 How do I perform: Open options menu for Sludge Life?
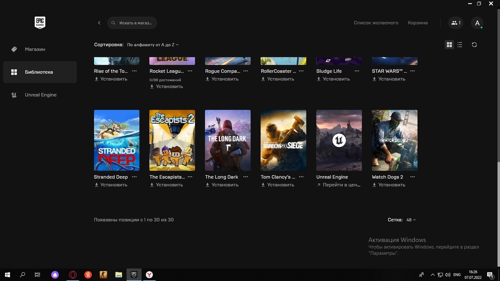pyautogui.click(x=357, y=71)
